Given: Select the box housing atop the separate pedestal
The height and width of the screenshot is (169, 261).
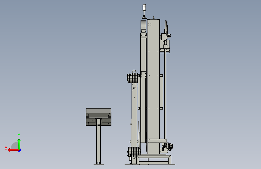Looking at the screenshot, I should click(x=98, y=117).
